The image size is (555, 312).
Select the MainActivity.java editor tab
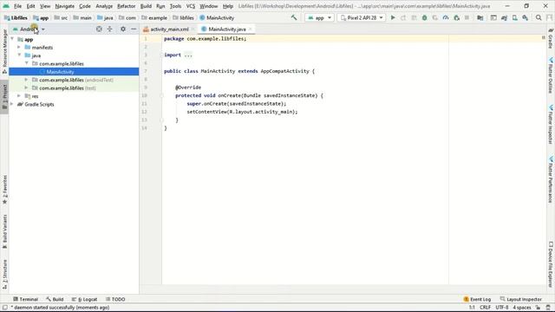227,29
